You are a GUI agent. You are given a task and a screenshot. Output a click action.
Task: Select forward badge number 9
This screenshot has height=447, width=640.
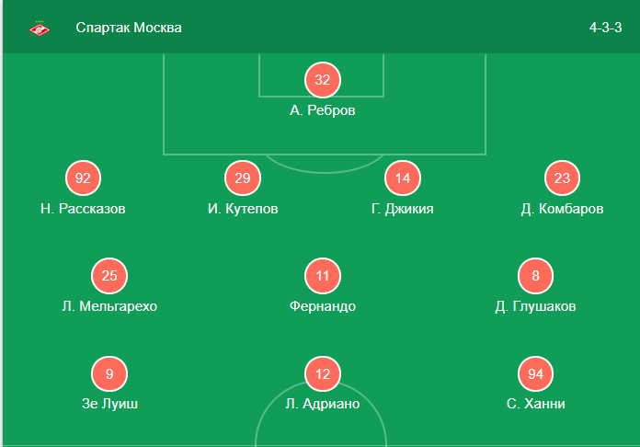coord(109,373)
